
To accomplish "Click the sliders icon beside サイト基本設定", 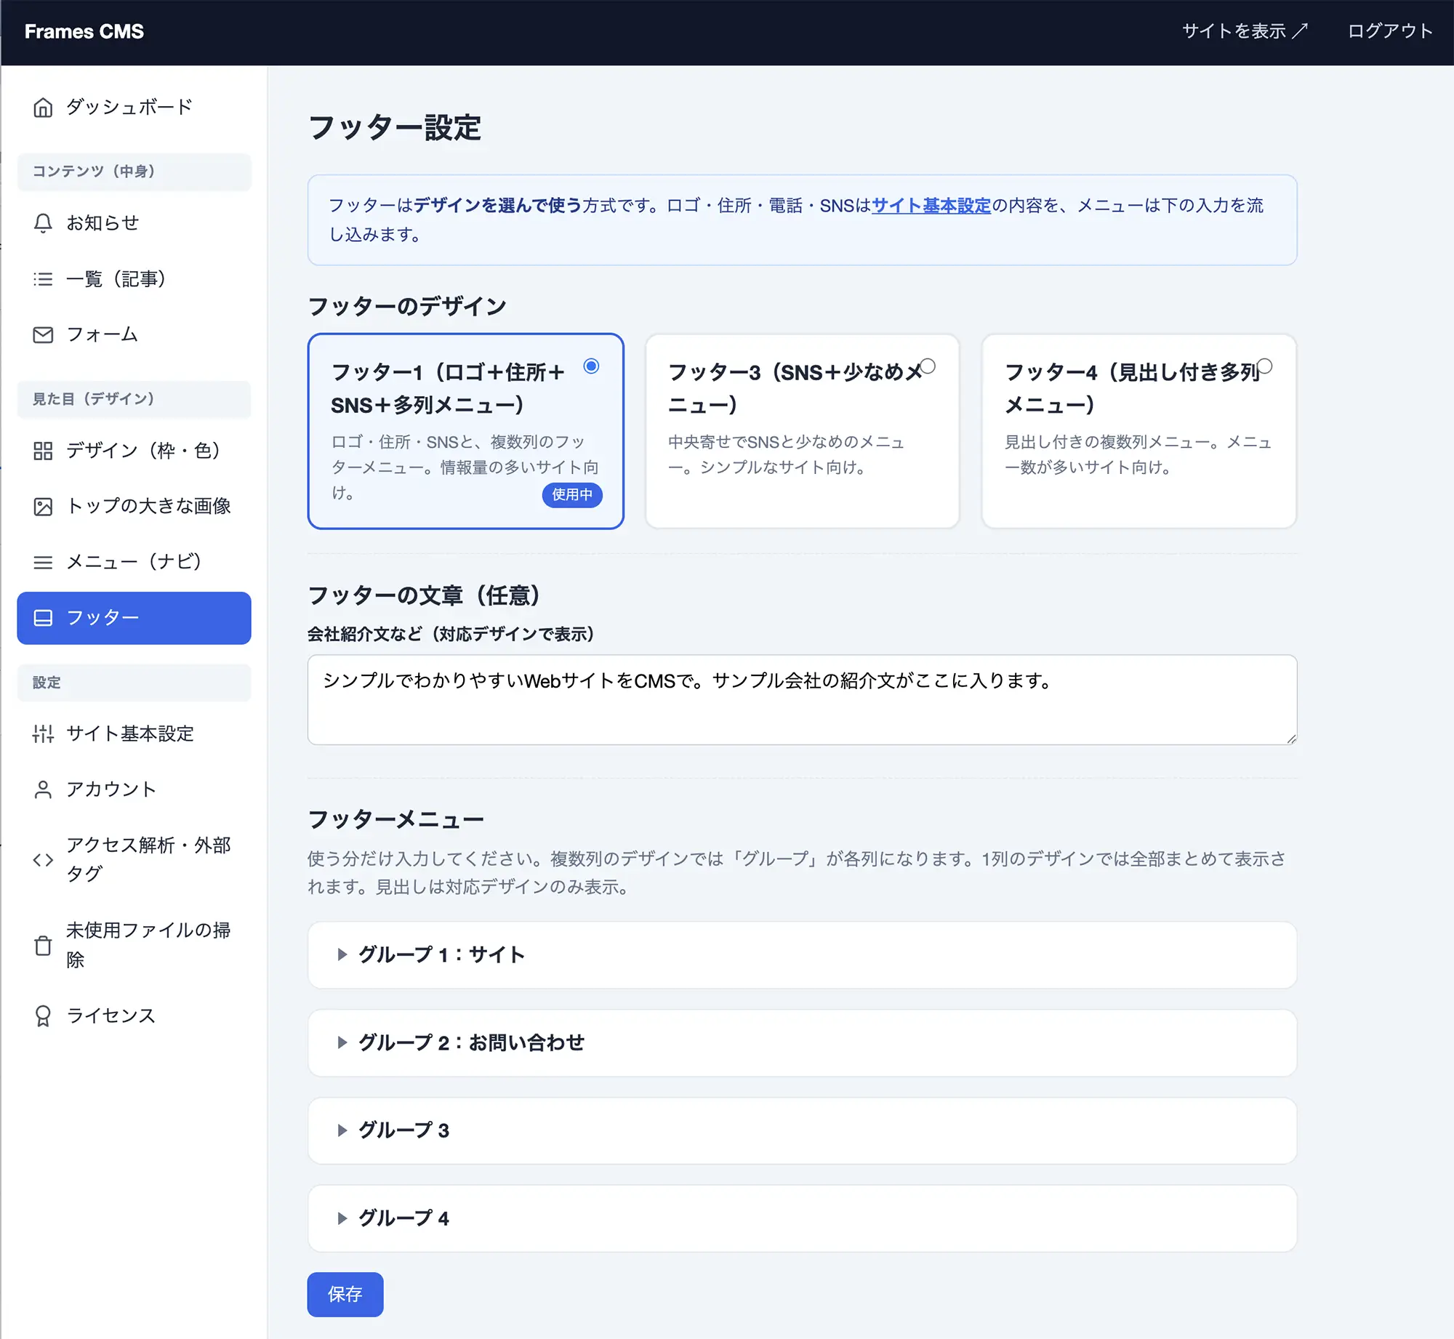I will [x=43, y=733].
